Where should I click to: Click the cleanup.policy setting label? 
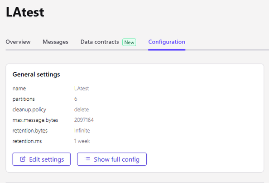click(29, 109)
